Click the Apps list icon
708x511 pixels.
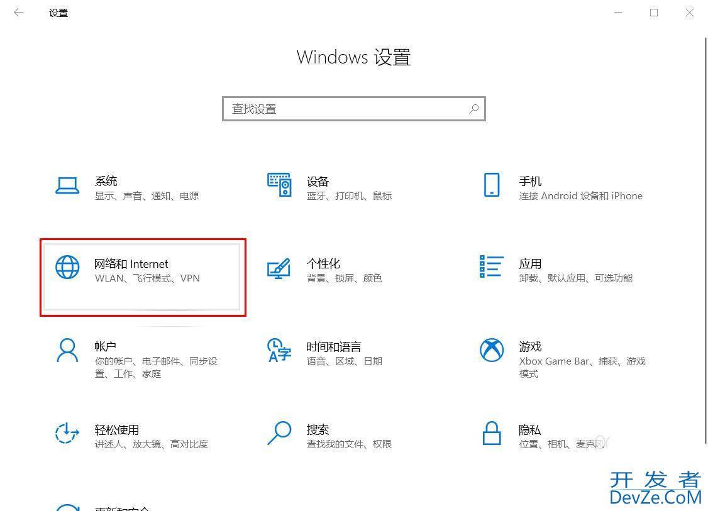[x=491, y=266]
